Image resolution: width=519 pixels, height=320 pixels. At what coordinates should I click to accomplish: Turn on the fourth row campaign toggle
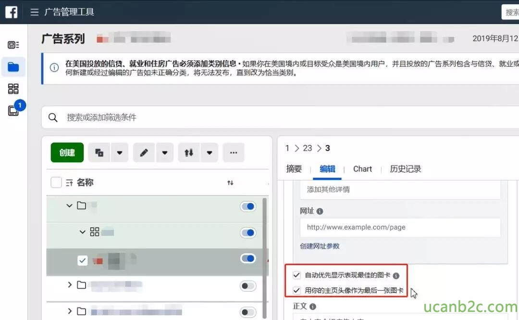[248, 286]
